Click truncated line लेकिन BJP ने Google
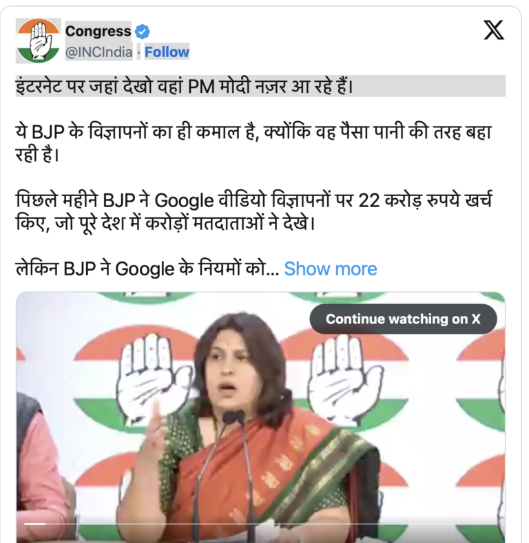This screenshot has height=543, width=529. coord(147,268)
